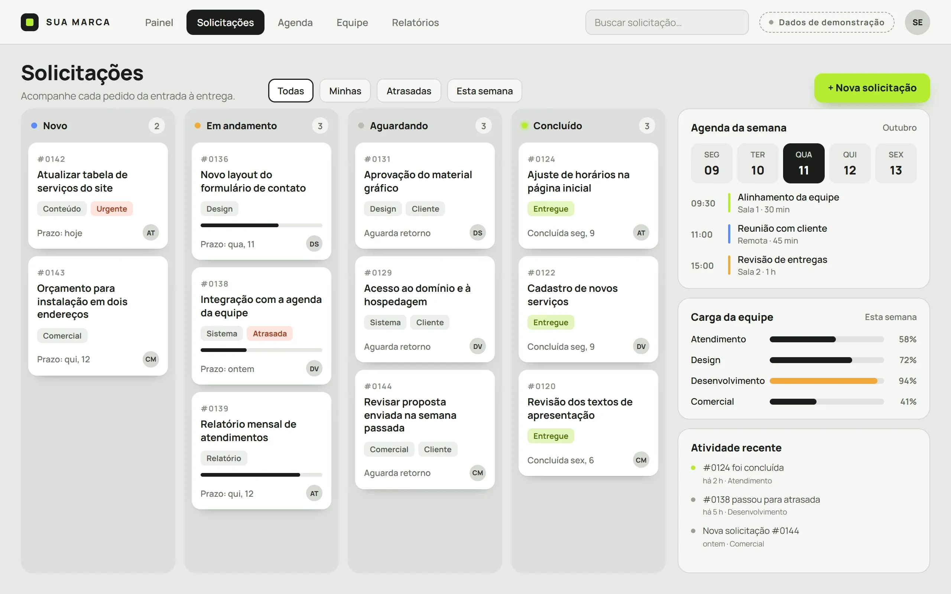Click the Nova solicitação button
Image resolution: width=951 pixels, height=594 pixels.
click(872, 88)
